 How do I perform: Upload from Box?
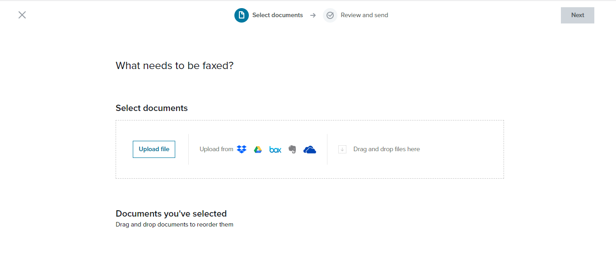[275, 149]
